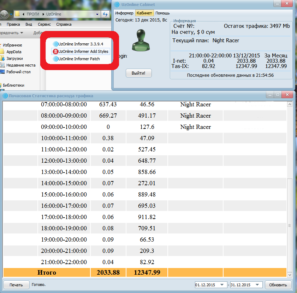The width and height of the screenshot is (297, 293).
Task: Open the Помощь menu
Action: click(162, 13)
